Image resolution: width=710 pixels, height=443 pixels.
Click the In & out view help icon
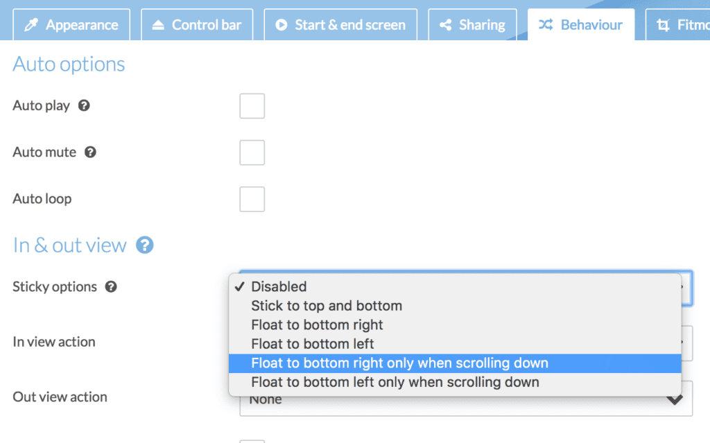[x=144, y=245]
